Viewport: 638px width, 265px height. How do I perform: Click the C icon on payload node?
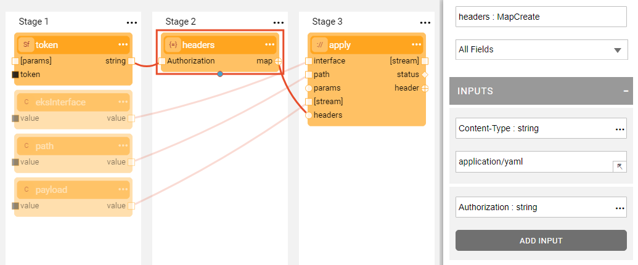tap(26, 190)
